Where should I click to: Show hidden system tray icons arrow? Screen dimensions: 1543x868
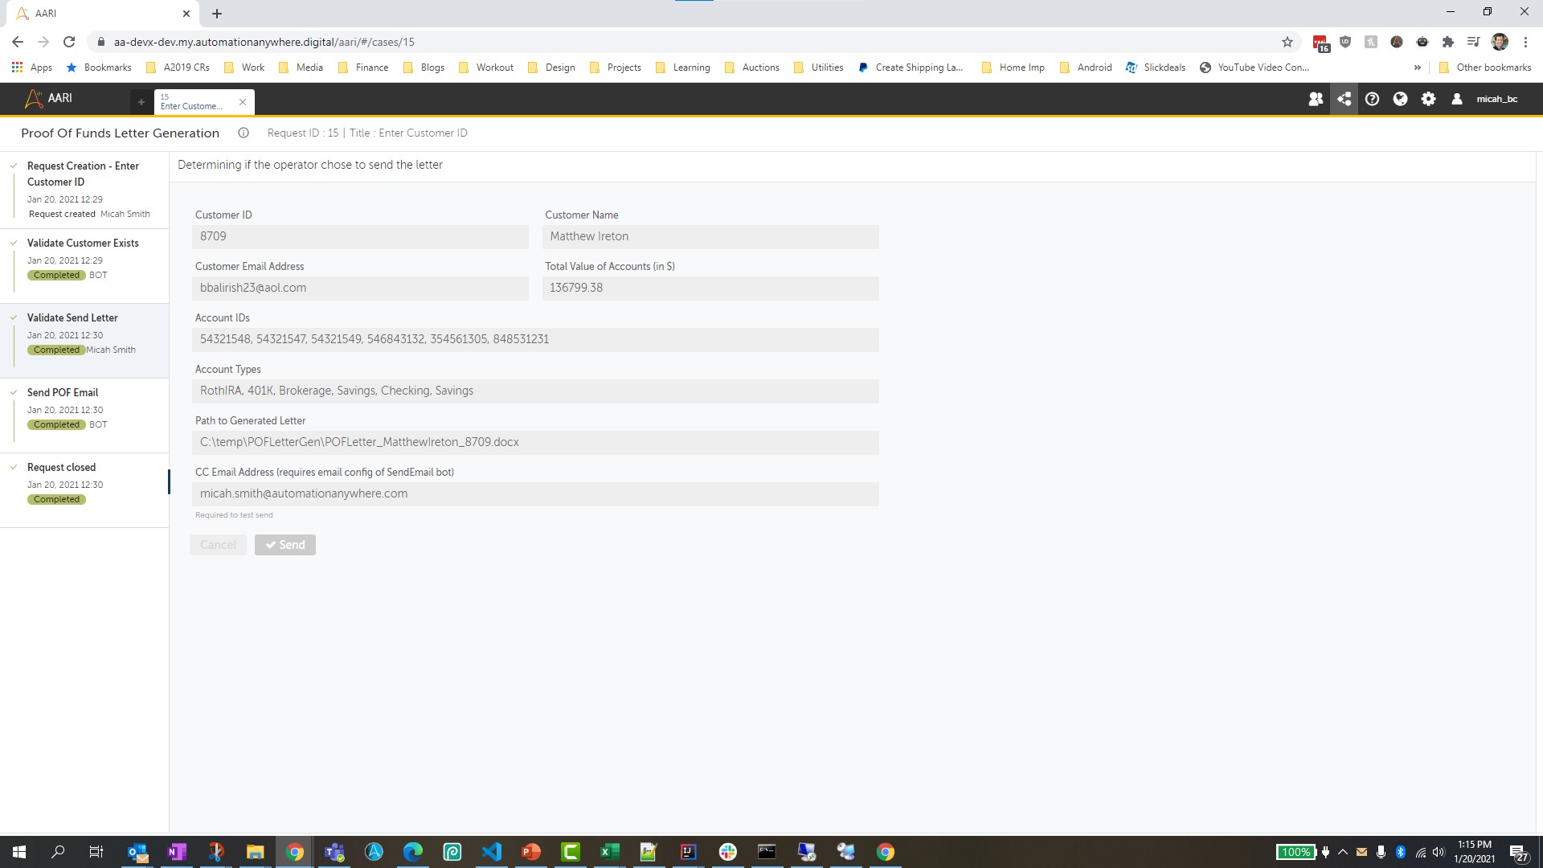click(1342, 852)
